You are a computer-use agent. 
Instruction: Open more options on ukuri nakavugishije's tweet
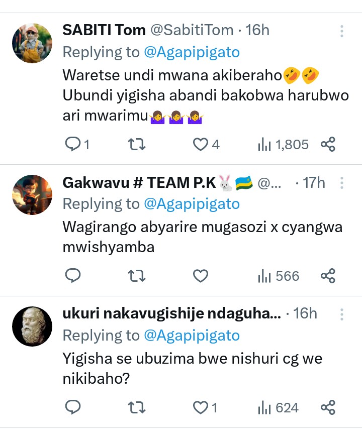342,314
